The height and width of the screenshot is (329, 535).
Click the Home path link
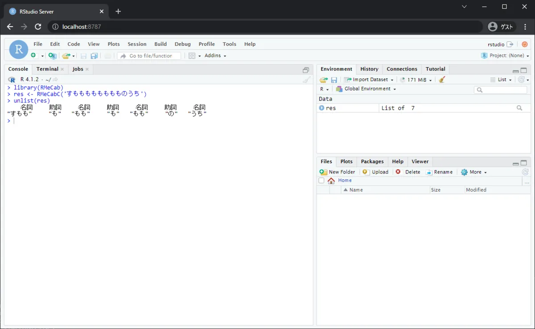pos(345,181)
